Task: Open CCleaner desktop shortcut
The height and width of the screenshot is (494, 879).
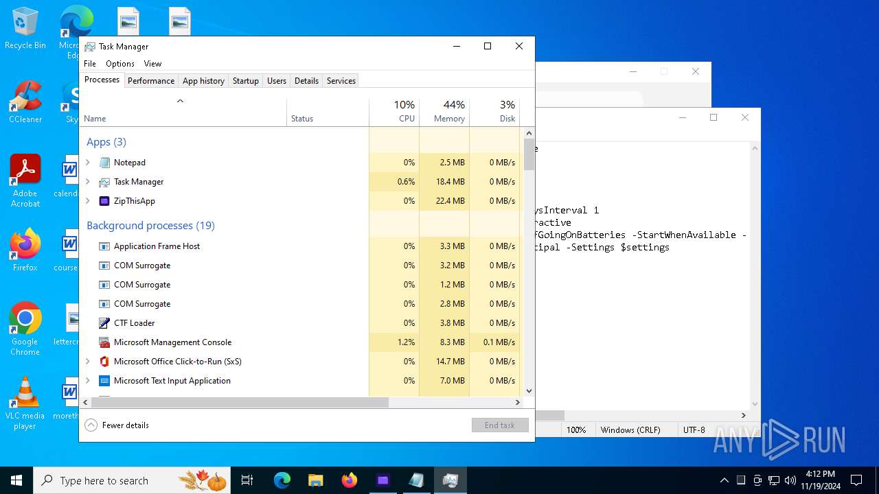Action: pos(25,103)
